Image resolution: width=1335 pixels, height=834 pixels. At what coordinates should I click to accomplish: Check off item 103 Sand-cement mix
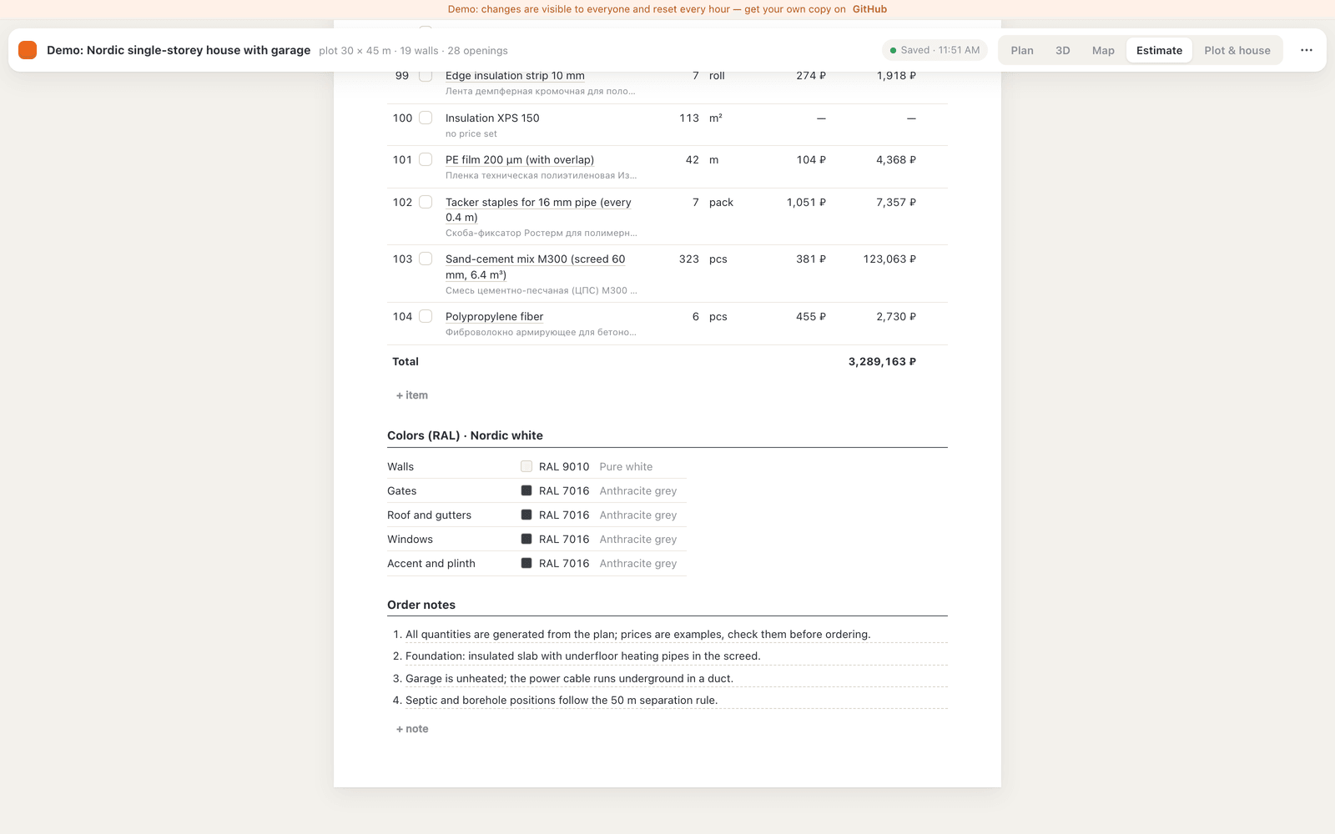click(x=426, y=259)
